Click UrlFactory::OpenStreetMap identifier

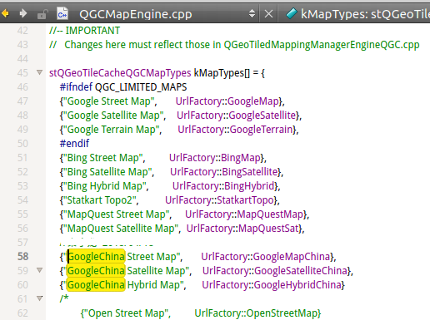tap(256, 313)
